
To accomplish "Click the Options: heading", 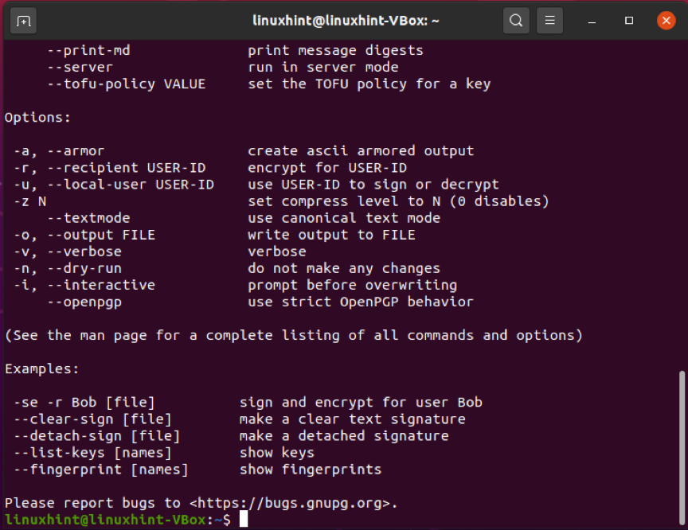I will pos(37,118).
